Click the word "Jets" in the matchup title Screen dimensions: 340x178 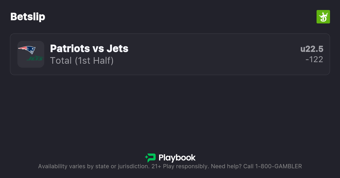click(x=117, y=48)
